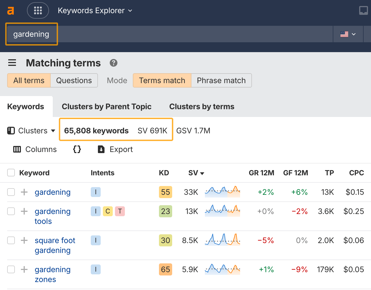The image size is (371, 290).
Task: Switch to Phrase match mode
Action: point(221,80)
